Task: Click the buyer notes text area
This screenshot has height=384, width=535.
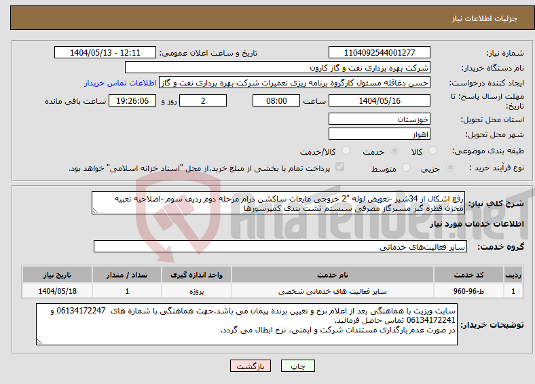Action: 246,324
